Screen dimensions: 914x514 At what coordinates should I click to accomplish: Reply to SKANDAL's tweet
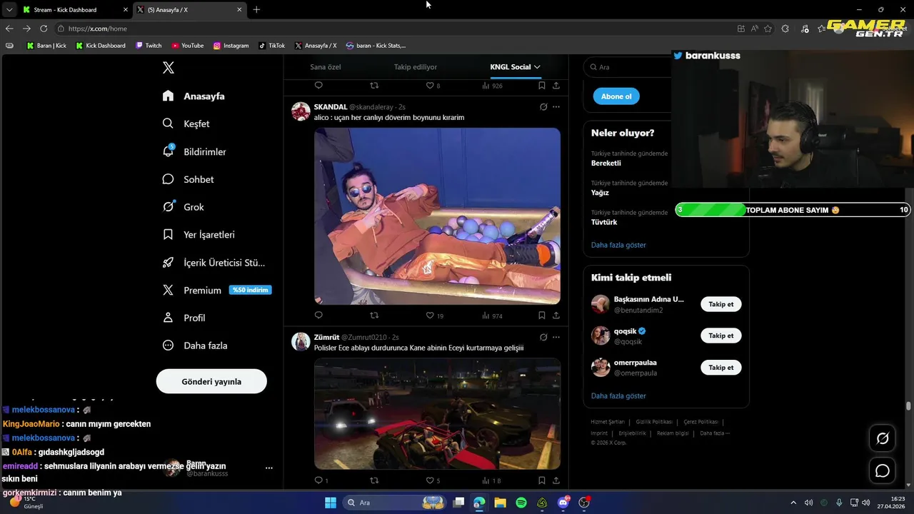(x=318, y=316)
